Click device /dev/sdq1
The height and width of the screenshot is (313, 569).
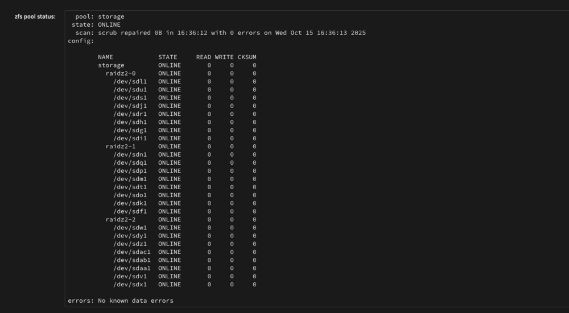pos(130,162)
